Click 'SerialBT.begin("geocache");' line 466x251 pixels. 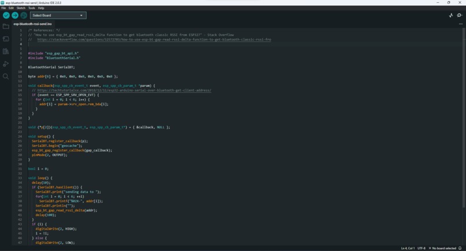pyautogui.click(x=57, y=146)
